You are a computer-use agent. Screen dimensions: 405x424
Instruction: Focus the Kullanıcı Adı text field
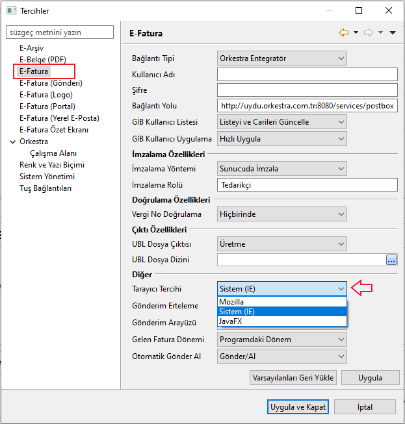click(x=307, y=75)
